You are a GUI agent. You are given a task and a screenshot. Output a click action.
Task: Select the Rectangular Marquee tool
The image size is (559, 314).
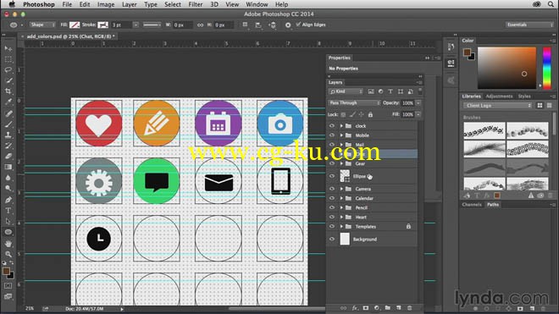click(x=8, y=59)
